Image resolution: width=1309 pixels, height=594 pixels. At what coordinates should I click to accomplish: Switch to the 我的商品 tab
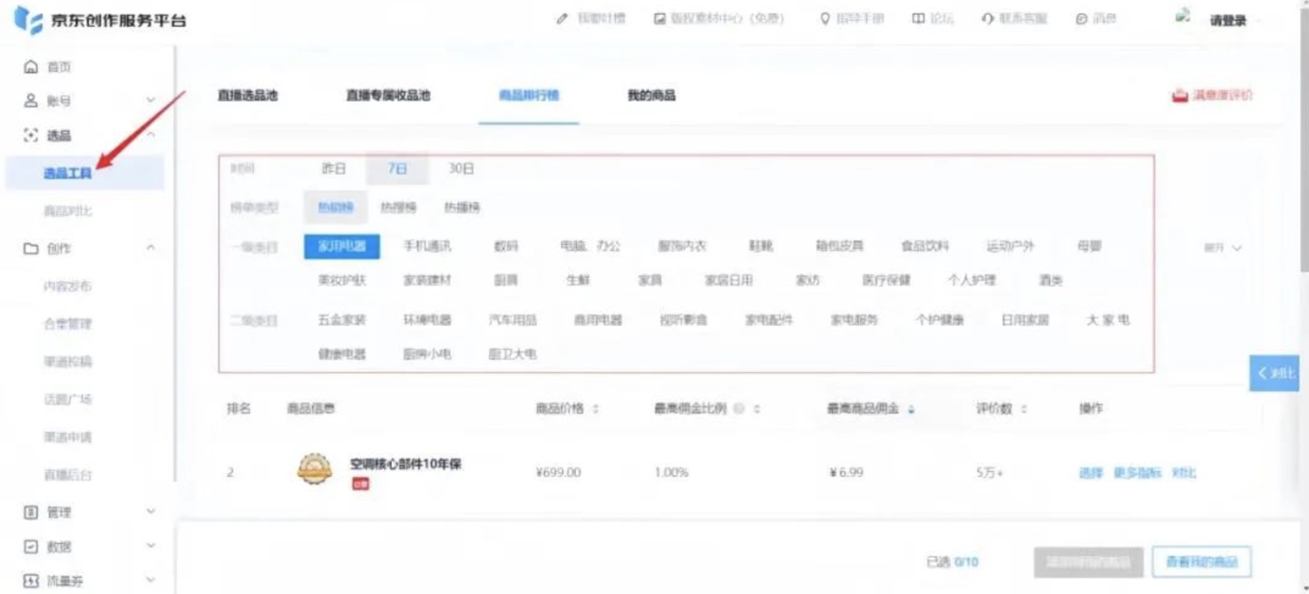[x=652, y=96]
